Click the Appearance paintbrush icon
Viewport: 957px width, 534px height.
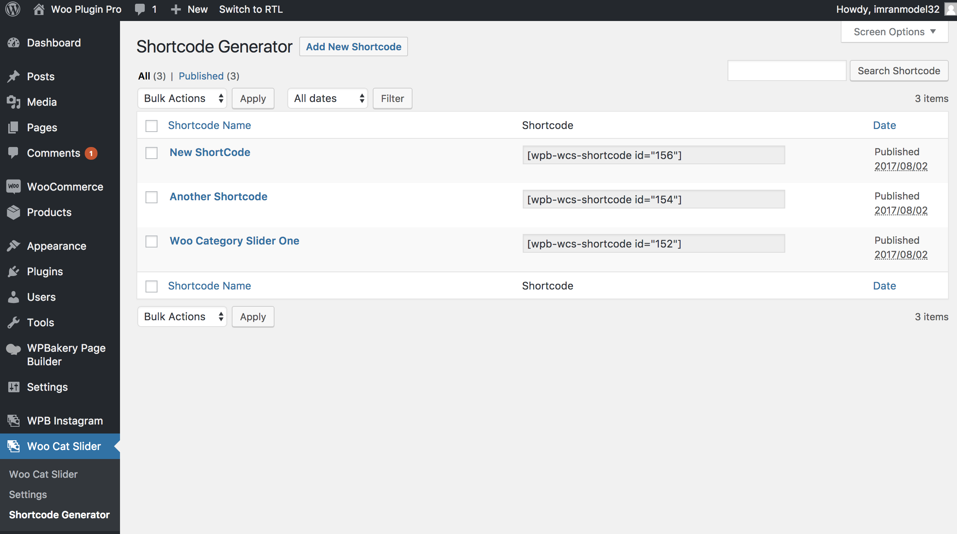pyautogui.click(x=13, y=246)
